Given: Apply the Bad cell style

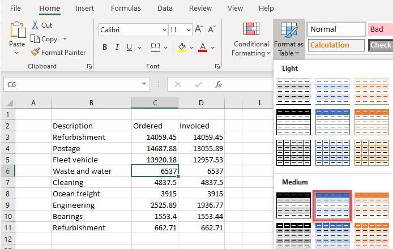Looking at the screenshot, I should click(379, 29).
